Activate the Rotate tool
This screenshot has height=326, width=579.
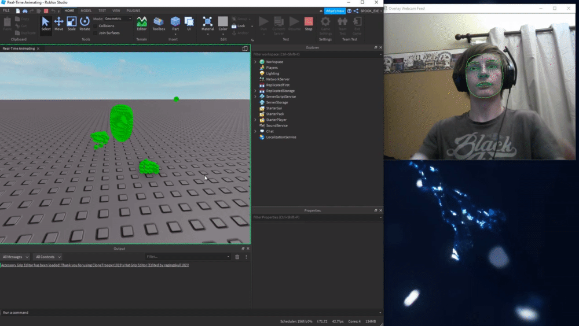point(85,24)
